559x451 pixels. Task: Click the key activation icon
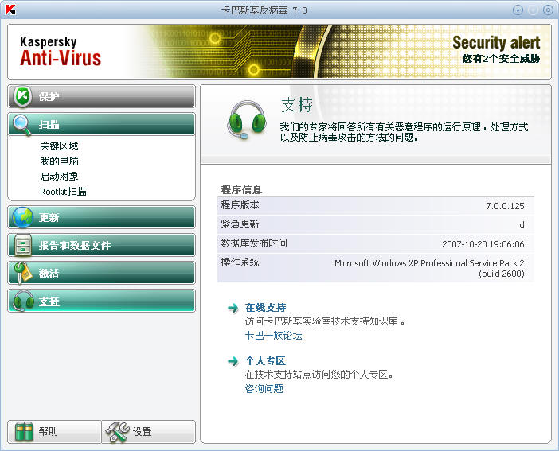[x=22, y=274]
